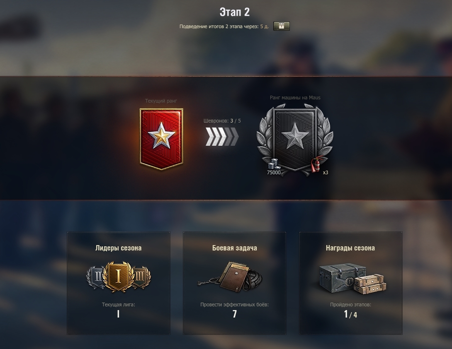Click the bronze League III emblem
The height and width of the screenshot is (349, 452).
141,277
